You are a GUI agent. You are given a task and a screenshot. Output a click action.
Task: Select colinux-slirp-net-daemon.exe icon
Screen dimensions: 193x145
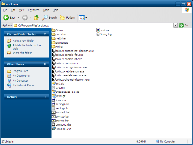tap(53, 79)
